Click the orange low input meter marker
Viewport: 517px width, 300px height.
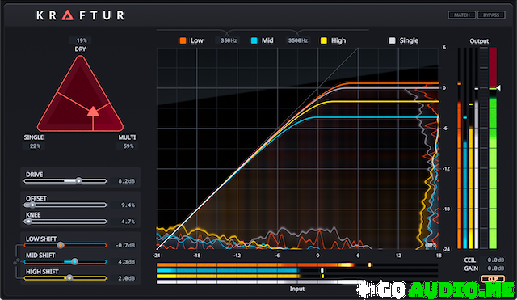point(370,264)
